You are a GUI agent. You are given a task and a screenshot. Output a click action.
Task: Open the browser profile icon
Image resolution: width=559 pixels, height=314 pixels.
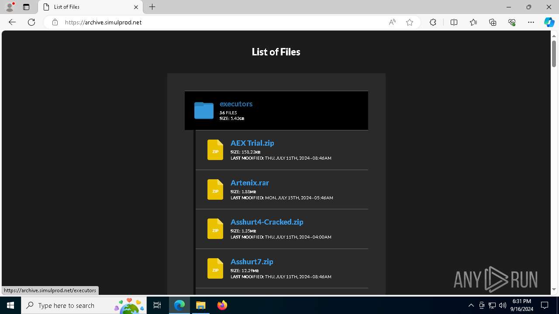[x=10, y=7]
